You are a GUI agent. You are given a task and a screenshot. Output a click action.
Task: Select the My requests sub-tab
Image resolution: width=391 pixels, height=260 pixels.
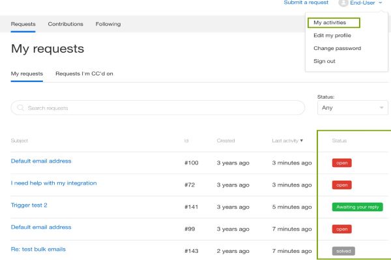point(27,73)
